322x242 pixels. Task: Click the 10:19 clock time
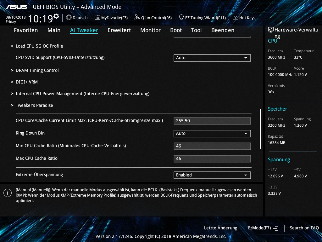[41, 19]
